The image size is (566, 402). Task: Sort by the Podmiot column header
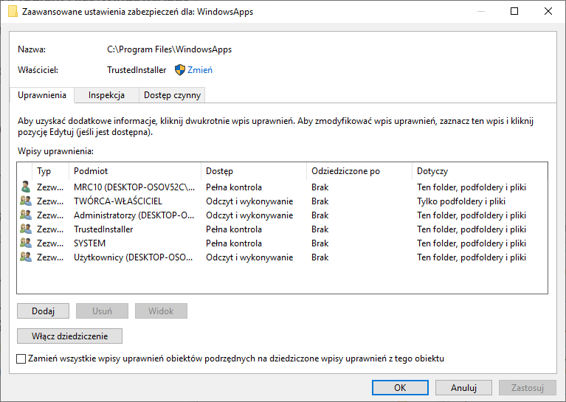[x=134, y=171]
